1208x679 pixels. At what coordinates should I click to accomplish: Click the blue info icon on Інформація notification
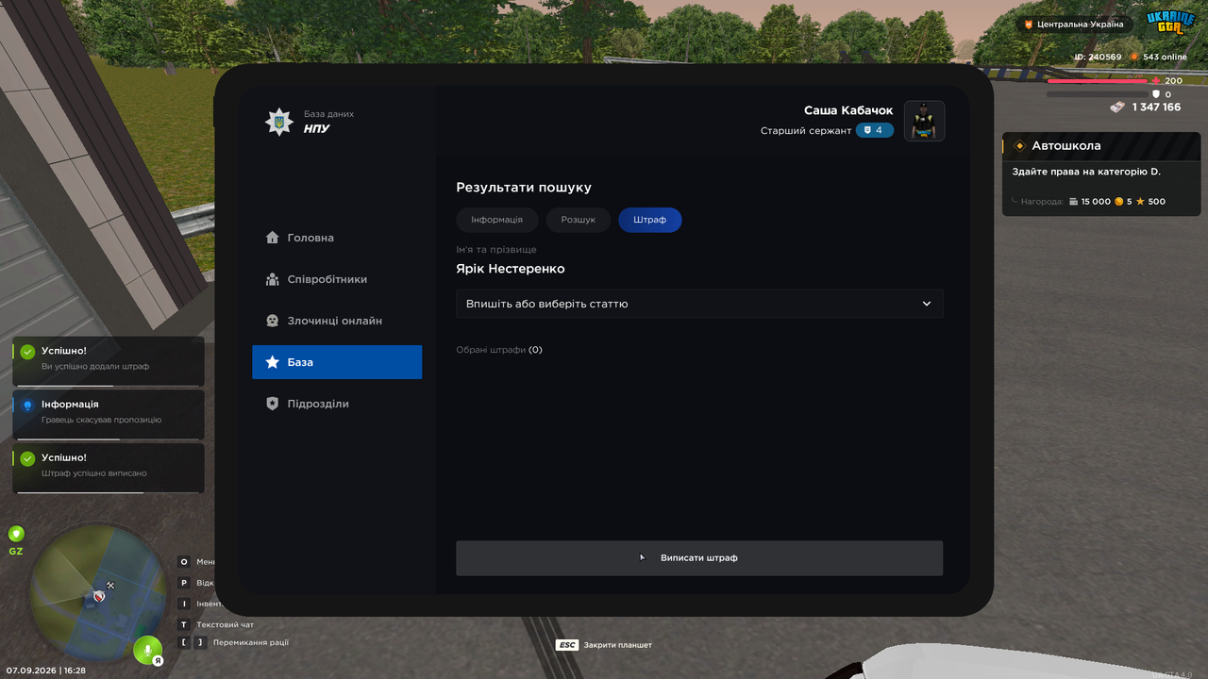(x=27, y=406)
